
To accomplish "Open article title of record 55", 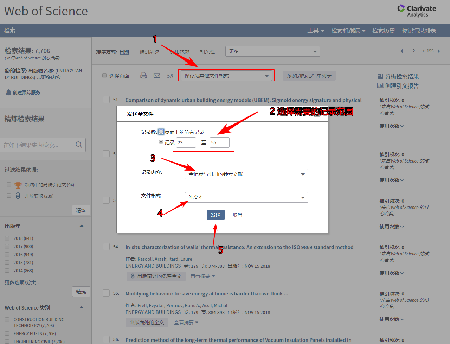I will click(207, 294).
